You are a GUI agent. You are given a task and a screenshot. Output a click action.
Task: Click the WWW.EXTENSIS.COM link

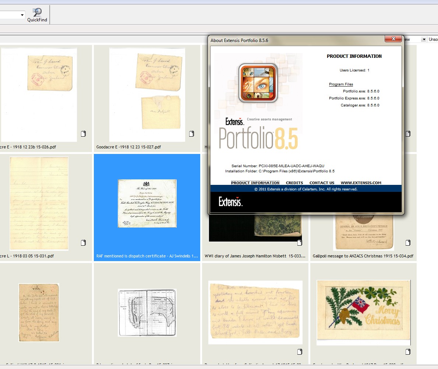(361, 183)
